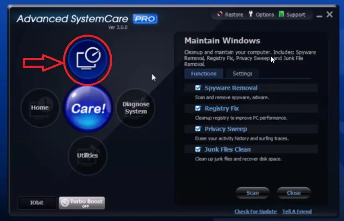Click the Close button in panel
The width and height of the screenshot is (344, 221).
(294, 193)
